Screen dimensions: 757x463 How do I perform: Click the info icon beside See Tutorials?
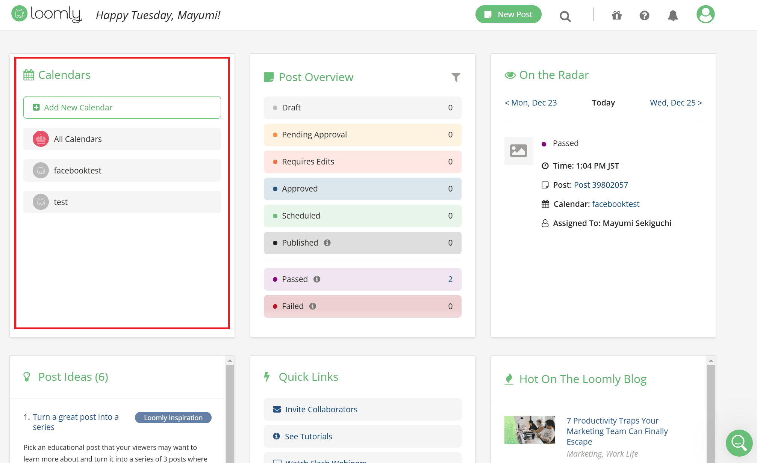[x=277, y=436]
